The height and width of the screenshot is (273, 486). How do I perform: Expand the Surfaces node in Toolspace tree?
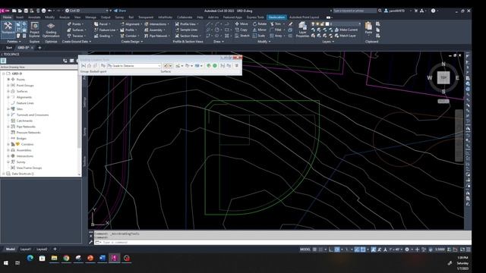click(8, 91)
